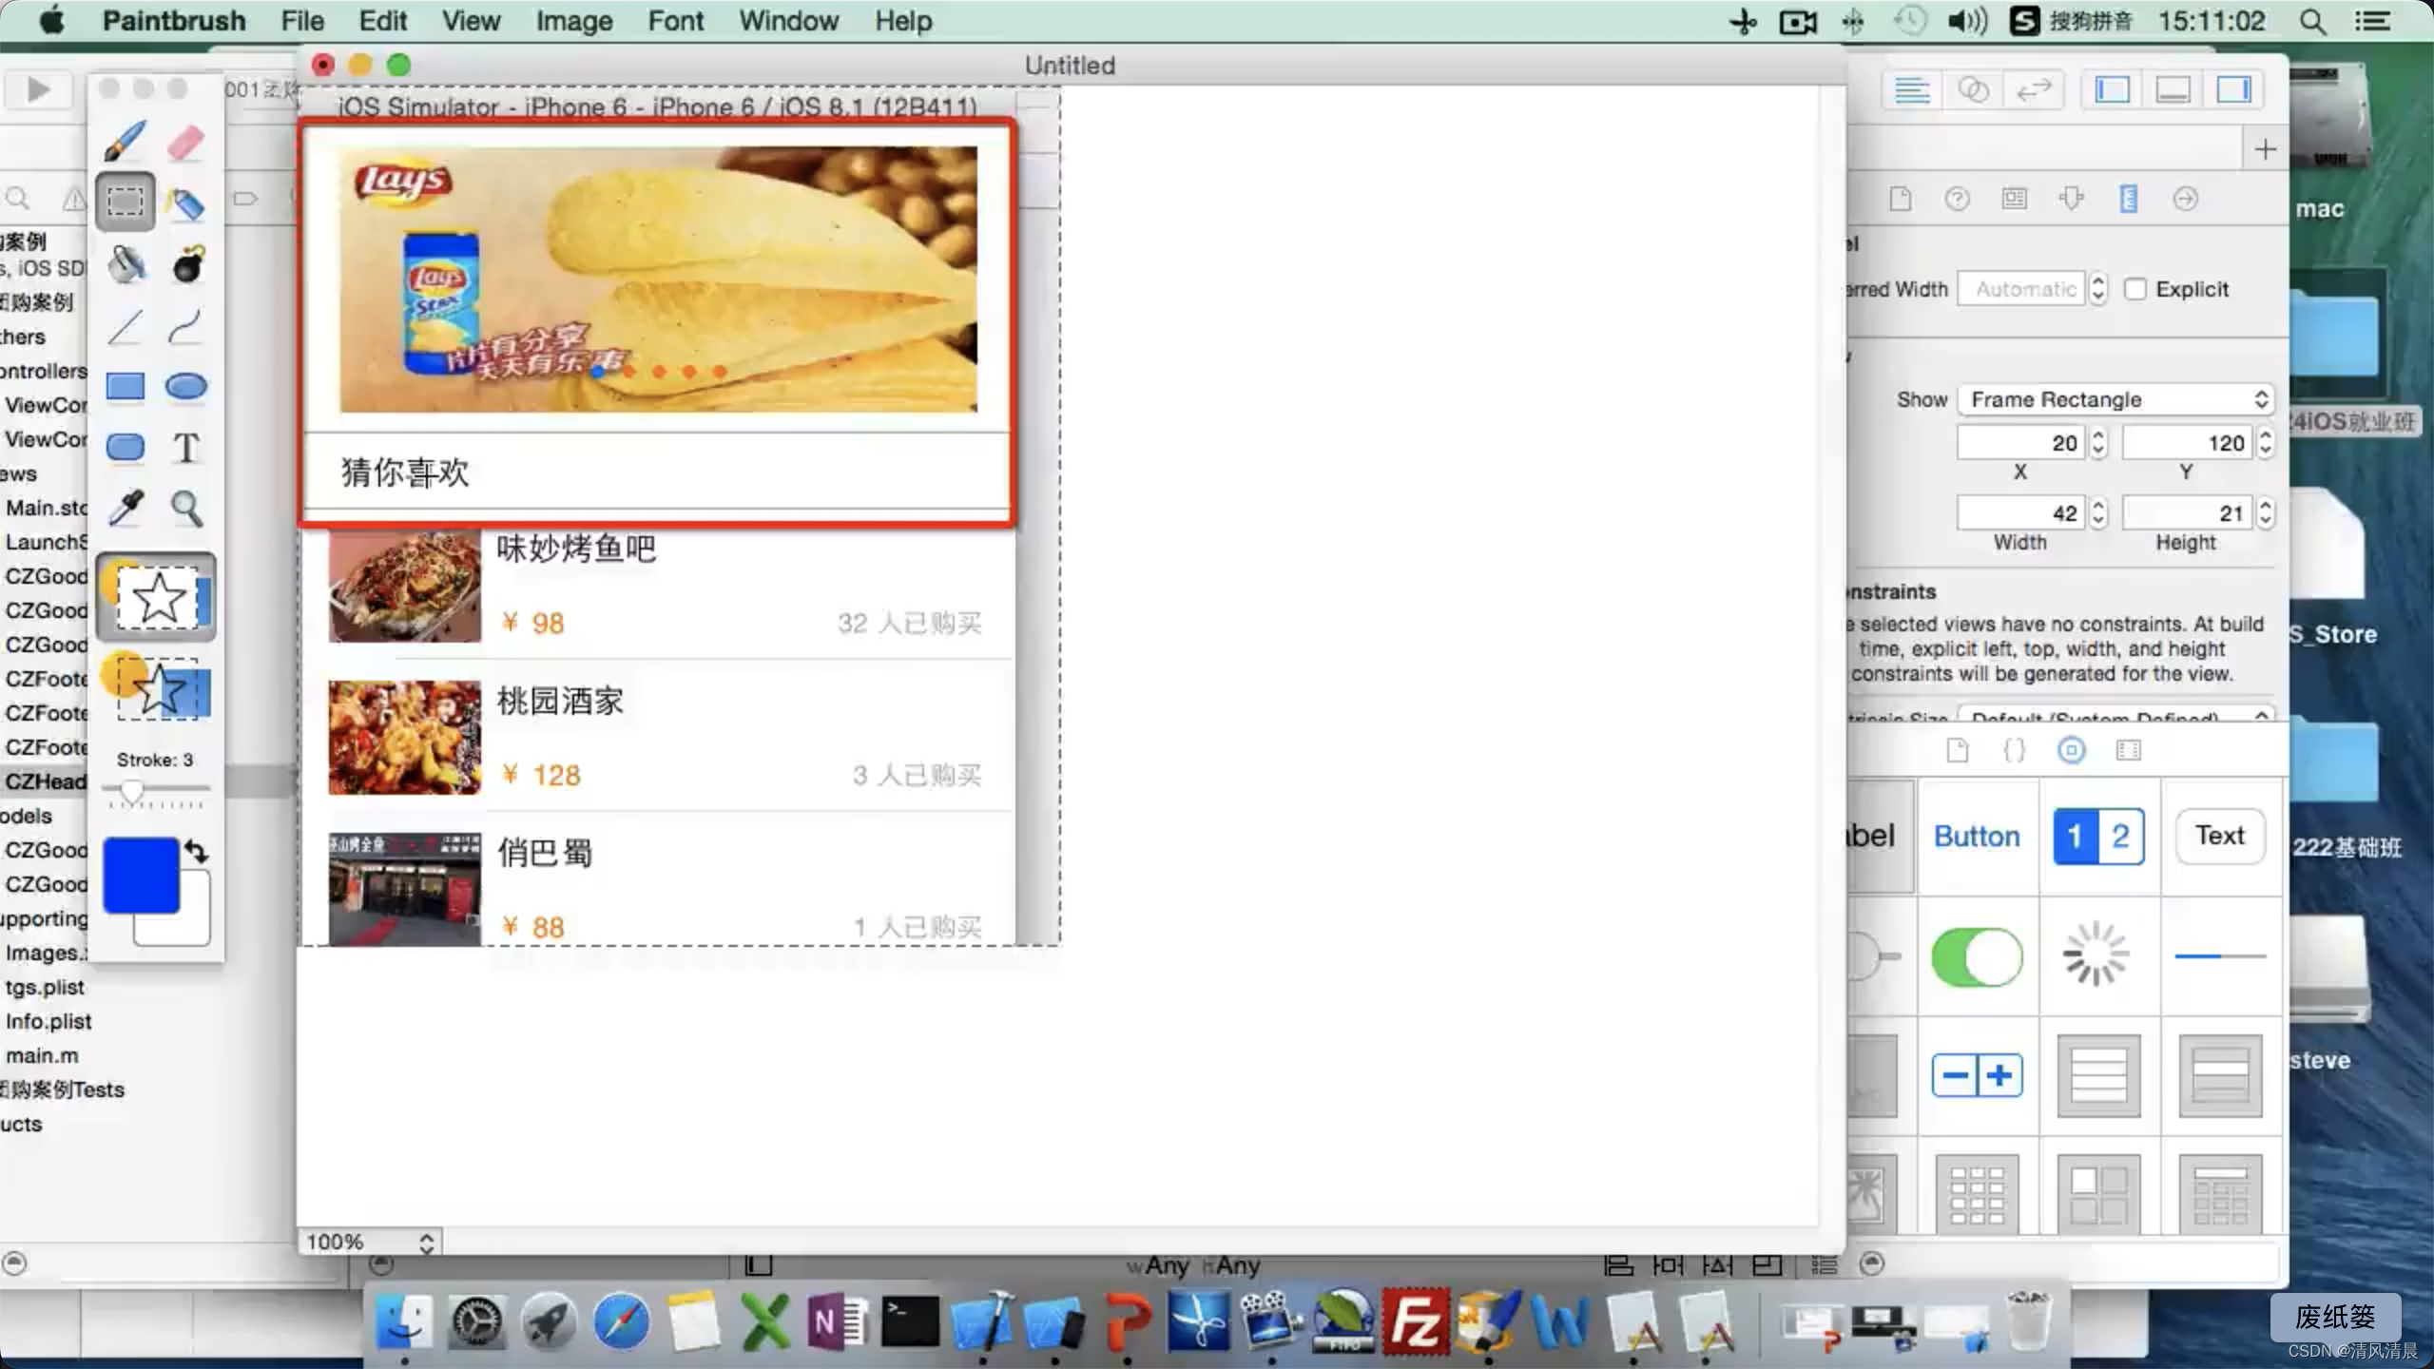Open the Attributes inspector icon
Viewport: 2434px width, 1369px height.
pyautogui.click(x=2071, y=199)
